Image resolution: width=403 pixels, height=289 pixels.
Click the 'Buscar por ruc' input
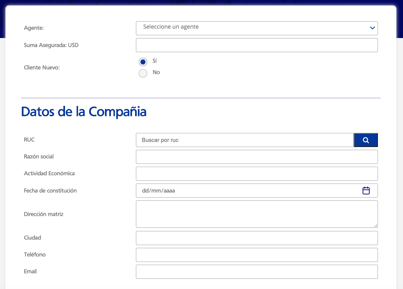245,140
